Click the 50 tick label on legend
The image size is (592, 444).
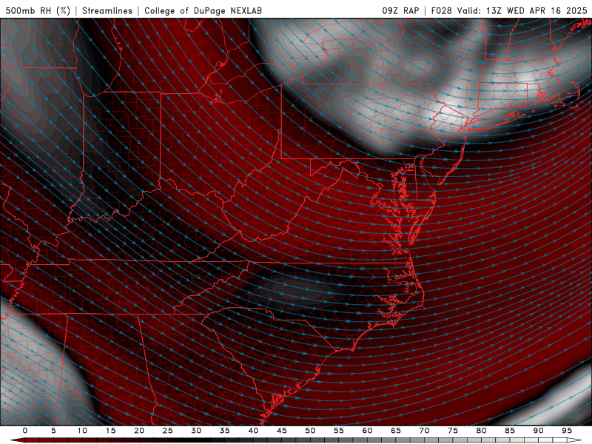(310, 431)
